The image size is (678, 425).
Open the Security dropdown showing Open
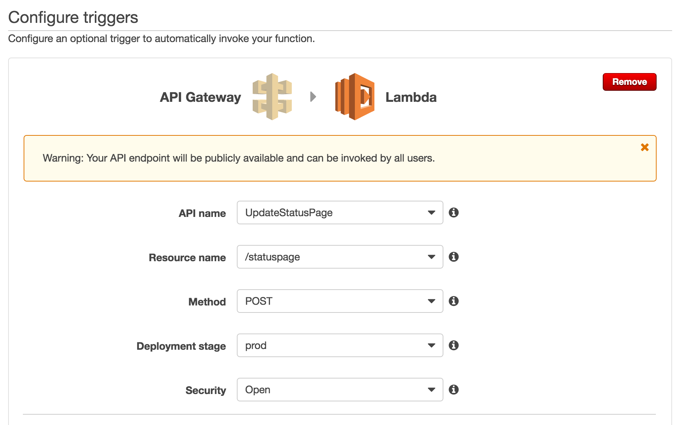click(340, 390)
